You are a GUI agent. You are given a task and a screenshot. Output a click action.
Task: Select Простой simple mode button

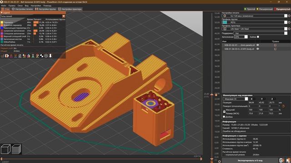[x=250, y=9]
